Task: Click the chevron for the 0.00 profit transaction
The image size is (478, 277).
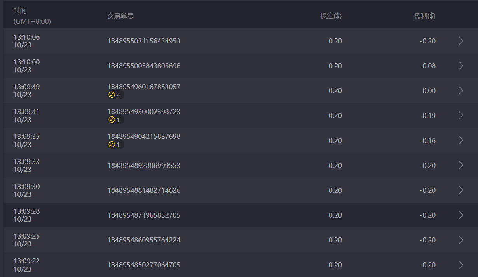Action: 461,90
